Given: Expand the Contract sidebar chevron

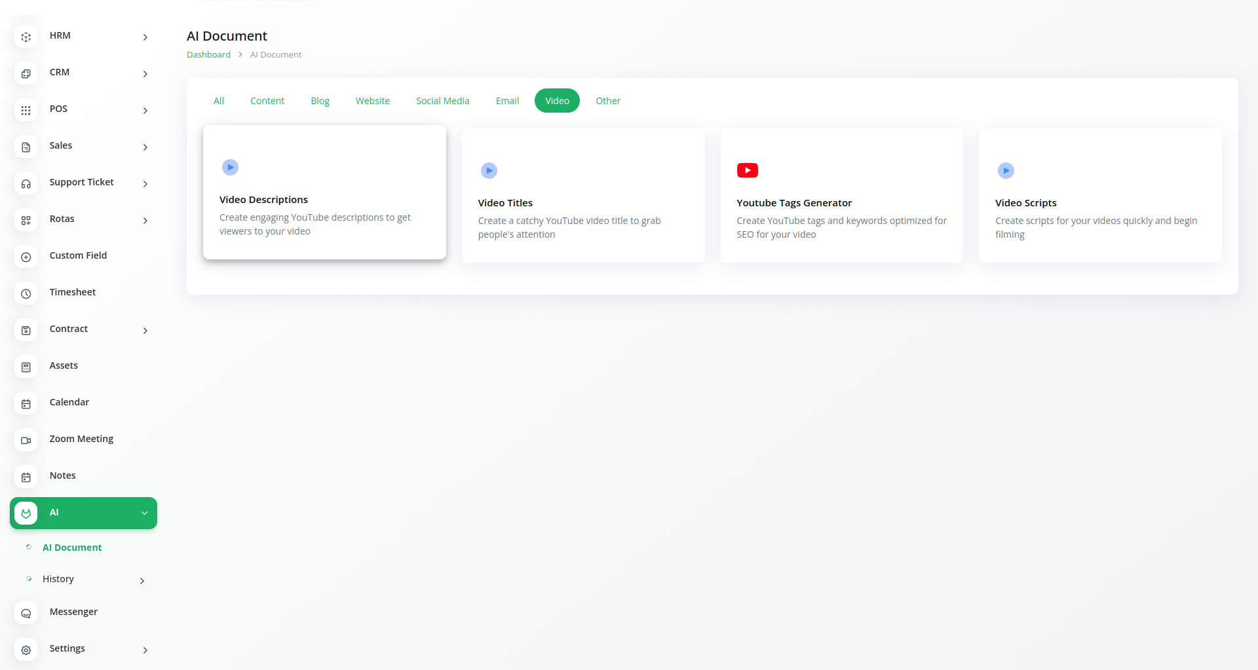Looking at the screenshot, I should (x=145, y=331).
